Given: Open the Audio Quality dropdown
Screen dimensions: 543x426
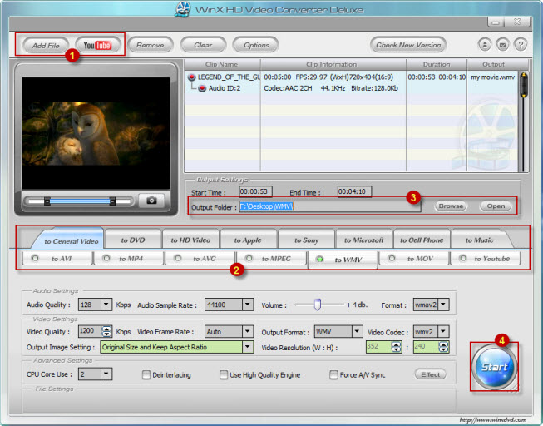Looking at the screenshot, I should [106, 305].
